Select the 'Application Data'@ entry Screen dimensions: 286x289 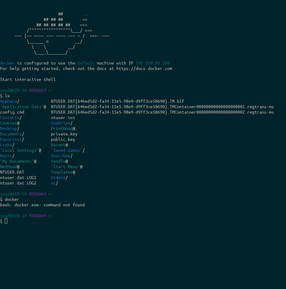pyautogui.click(x=23, y=107)
